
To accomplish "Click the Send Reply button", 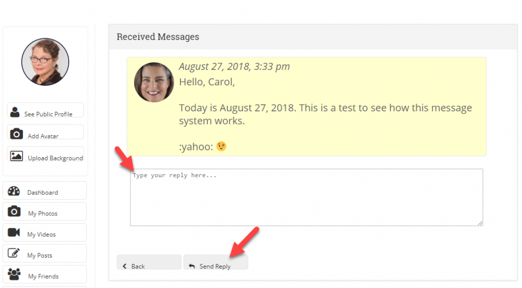I will click(x=216, y=262).
